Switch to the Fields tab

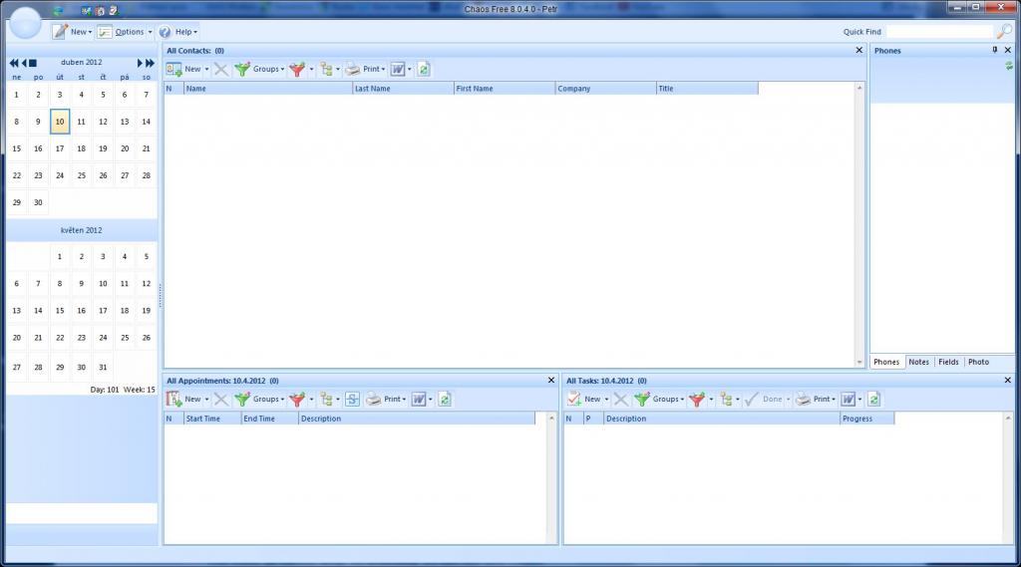pyautogui.click(x=948, y=362)
